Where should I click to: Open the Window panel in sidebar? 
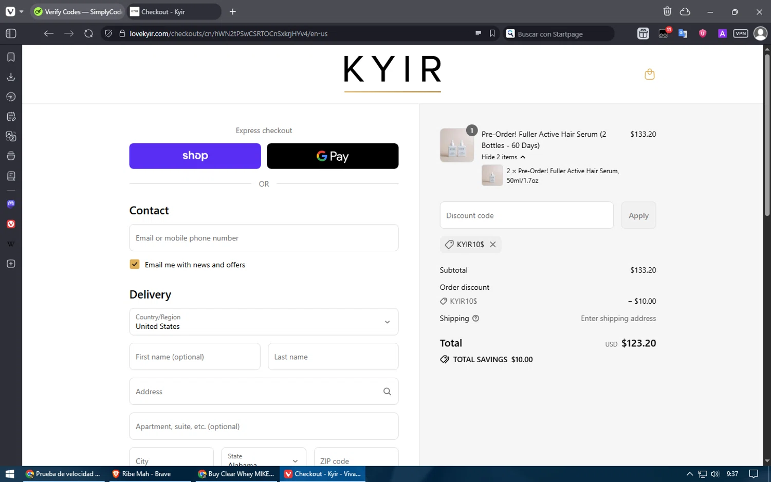11,156
